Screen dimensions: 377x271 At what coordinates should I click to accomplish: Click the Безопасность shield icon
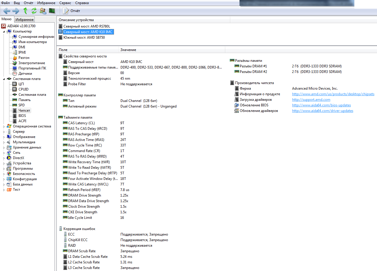pyautogui.click(x=9, y=174)
